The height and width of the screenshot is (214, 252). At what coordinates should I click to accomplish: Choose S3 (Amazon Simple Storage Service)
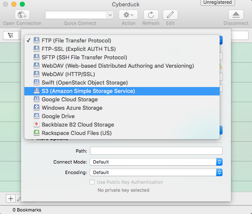[x=122, y=91]
